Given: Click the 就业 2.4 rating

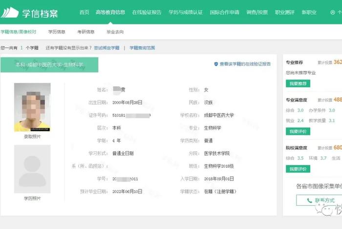Looking at the screenshot, I should [295, 120].
